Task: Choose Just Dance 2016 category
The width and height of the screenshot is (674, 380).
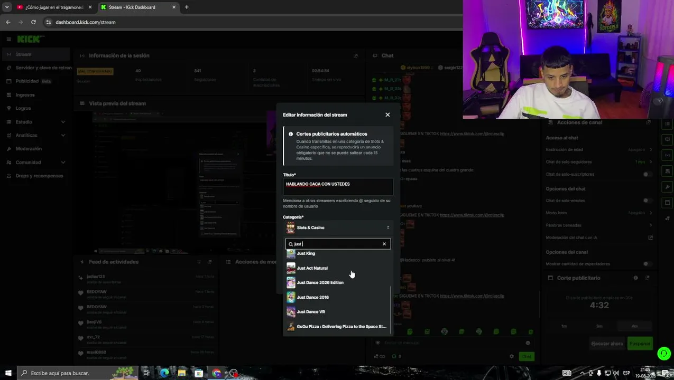Action: click(x=337, y=297)
